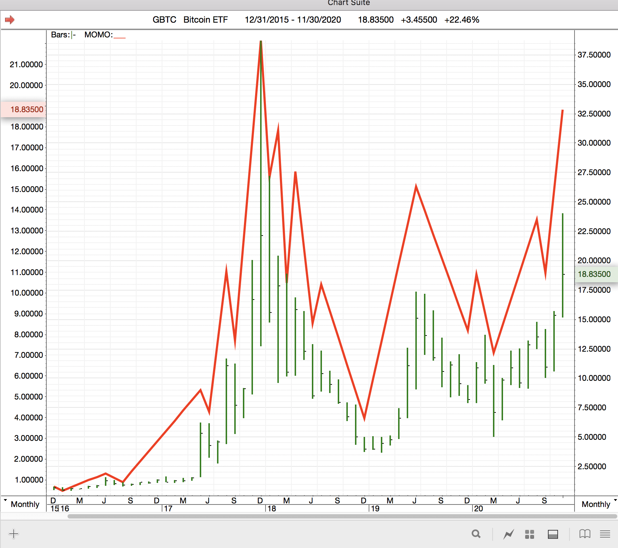Image resolution: width=618 pixels, height=548 pixels.
Task: Click the red MOMO line color sample
Action: coord(120,36)
